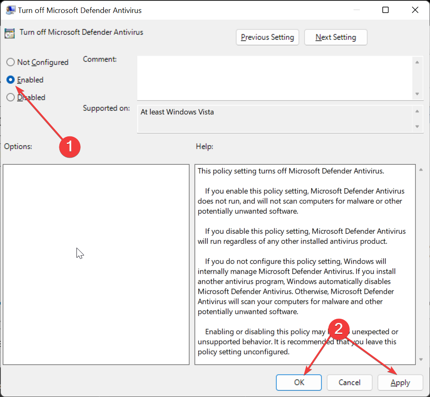Select the Not Configured radio button
Viewport: 430px width, 397px height.
point(10,62)
